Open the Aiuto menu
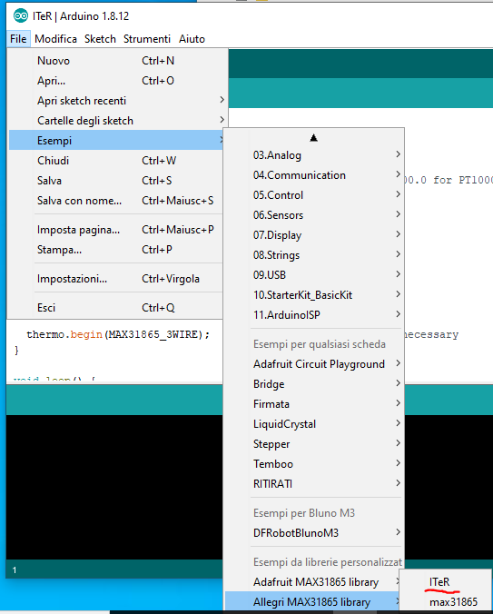The height and width of the screenshot is (614, 493). pos(192,39)
